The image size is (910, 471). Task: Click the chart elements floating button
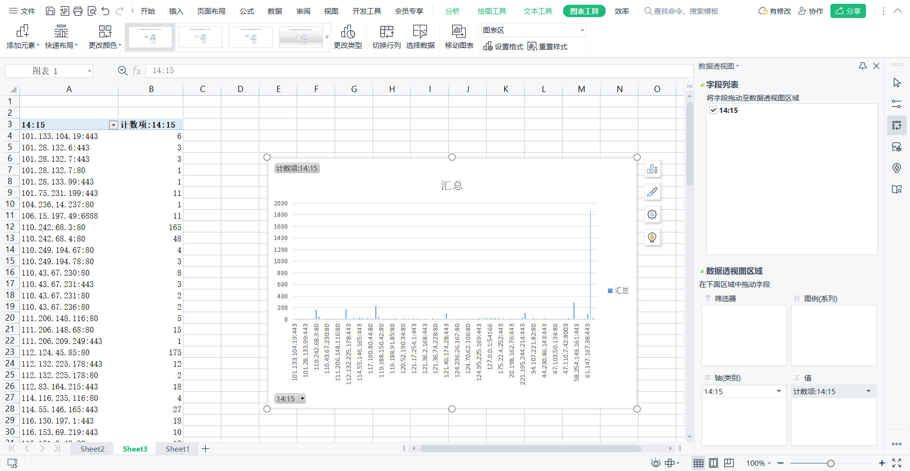click(x=652, y=169)
